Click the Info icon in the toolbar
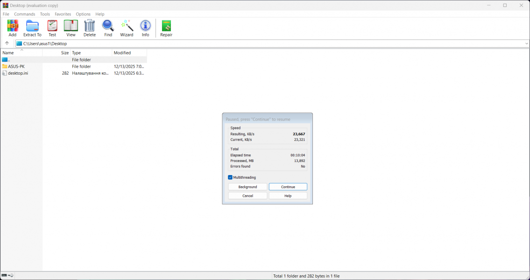This screenshot has width=530, height=280. coord(145,27)
